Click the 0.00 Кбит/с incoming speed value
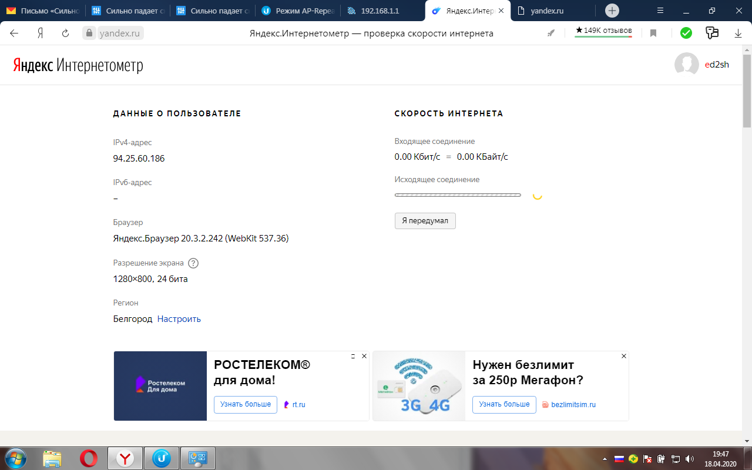Screen dimensions: 752x470 tap(417, 157)
